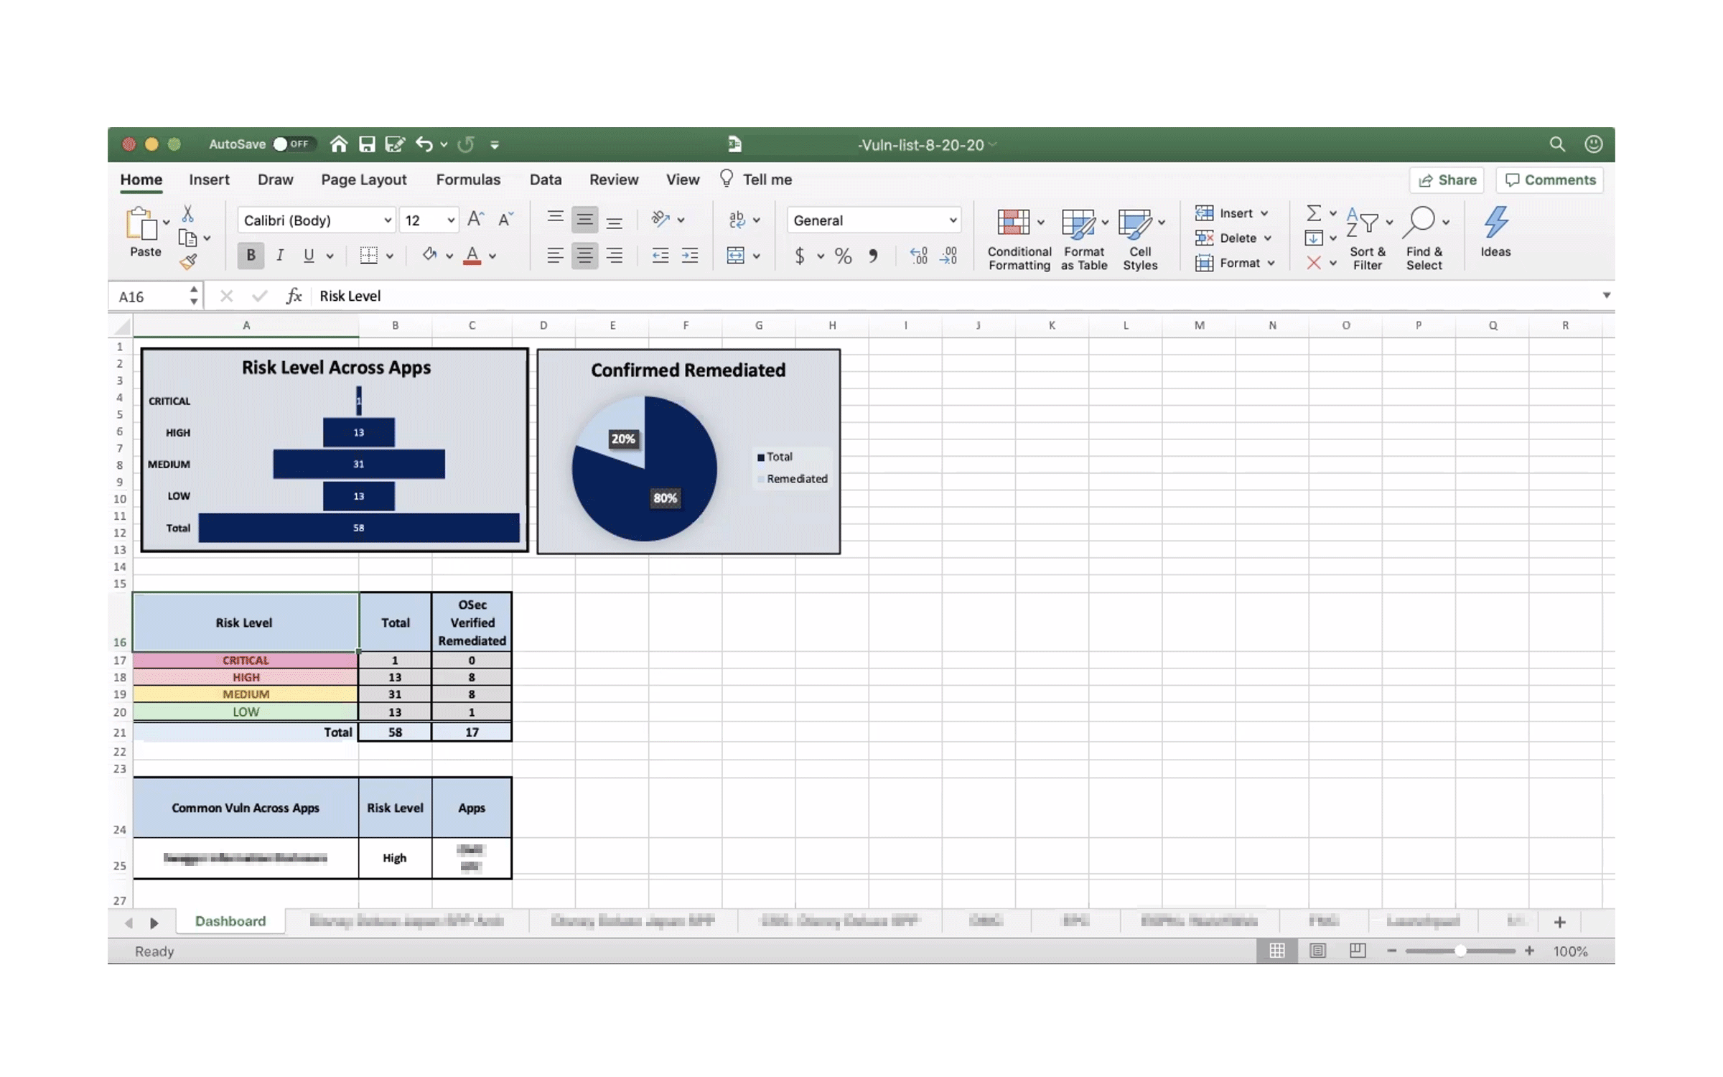Click the Share button
This screenshot has height=1077, width=1723.
(1447, 180)
